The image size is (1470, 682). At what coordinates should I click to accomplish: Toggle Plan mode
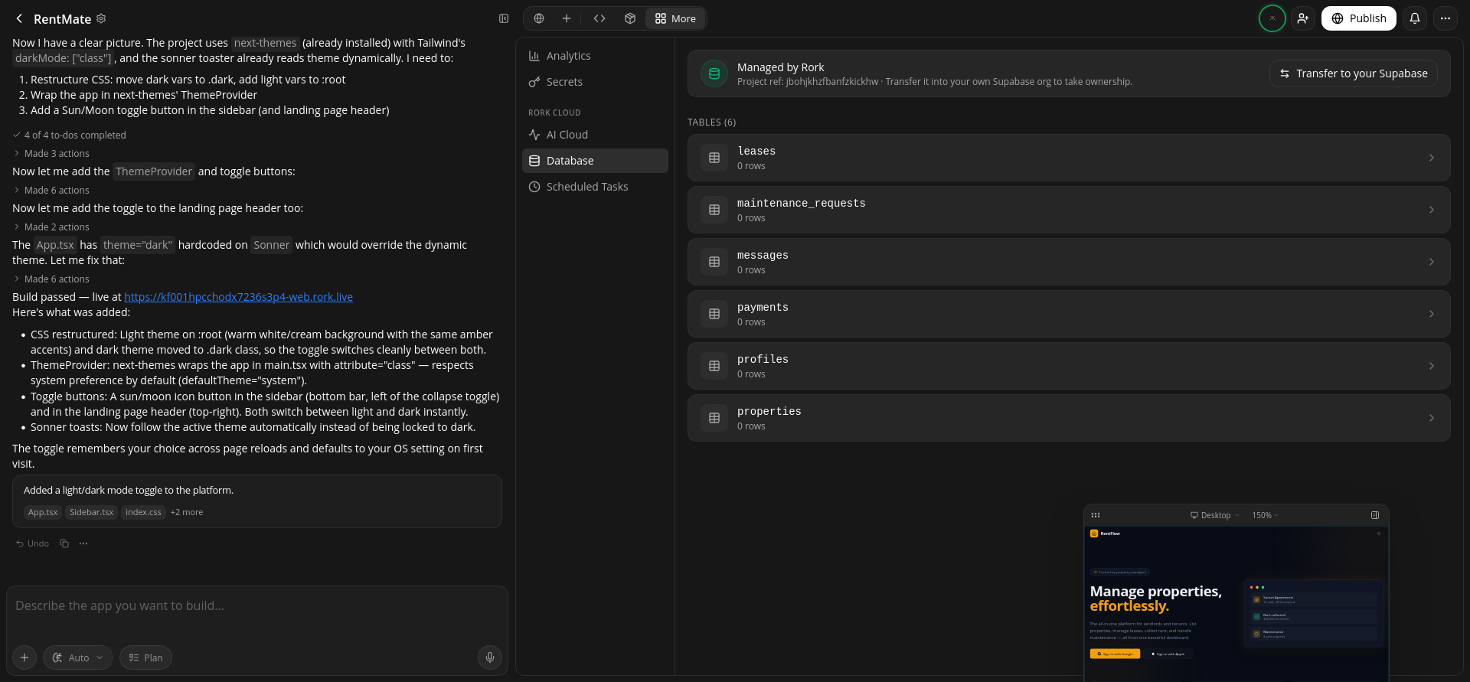(x=145, y=658)
